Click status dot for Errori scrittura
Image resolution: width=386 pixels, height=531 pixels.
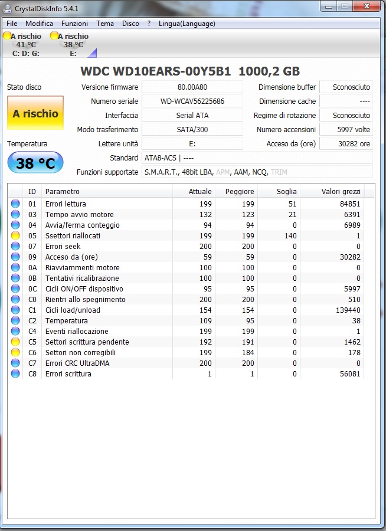pos(15,373)
